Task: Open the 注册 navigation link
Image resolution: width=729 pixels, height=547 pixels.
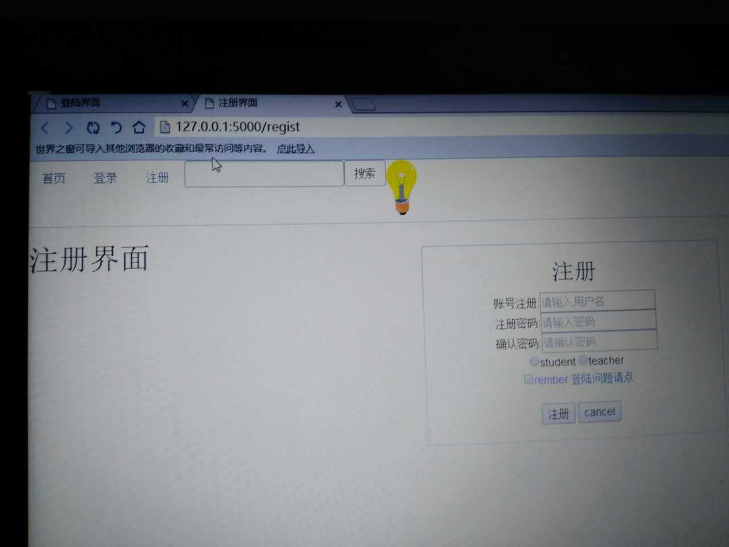Action: click(x=157, y=178)
